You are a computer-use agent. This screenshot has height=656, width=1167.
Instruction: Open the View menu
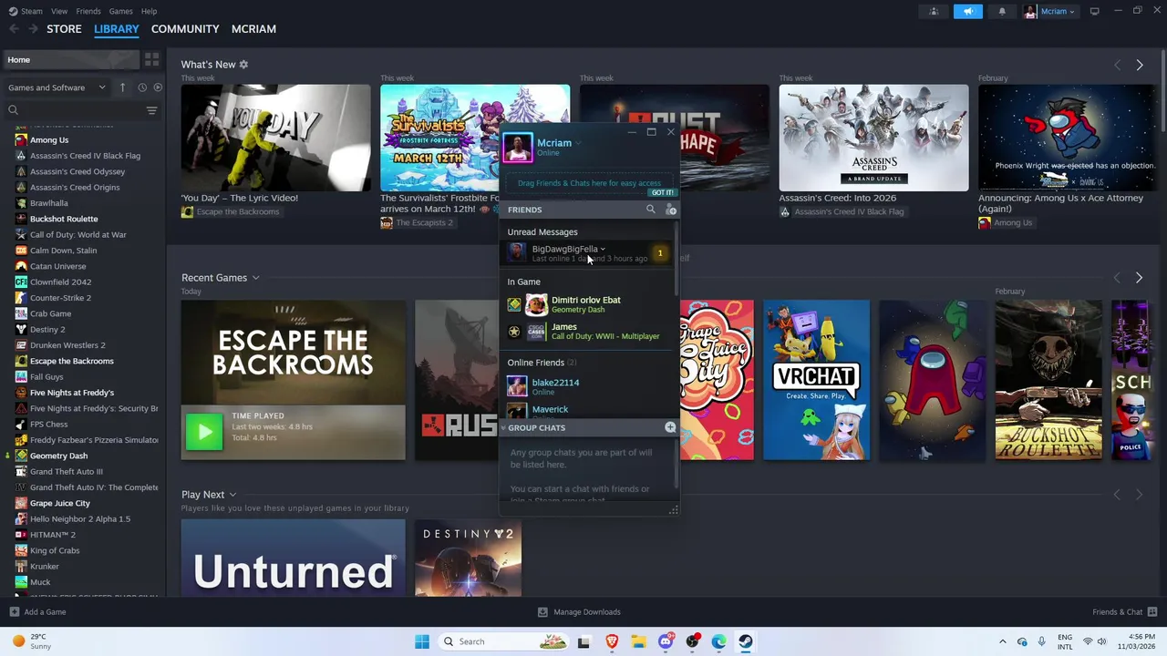coord(59,11)
